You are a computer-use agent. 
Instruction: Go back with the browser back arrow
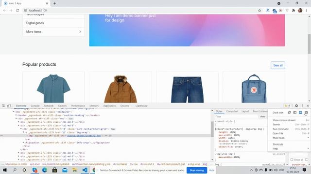4,11
